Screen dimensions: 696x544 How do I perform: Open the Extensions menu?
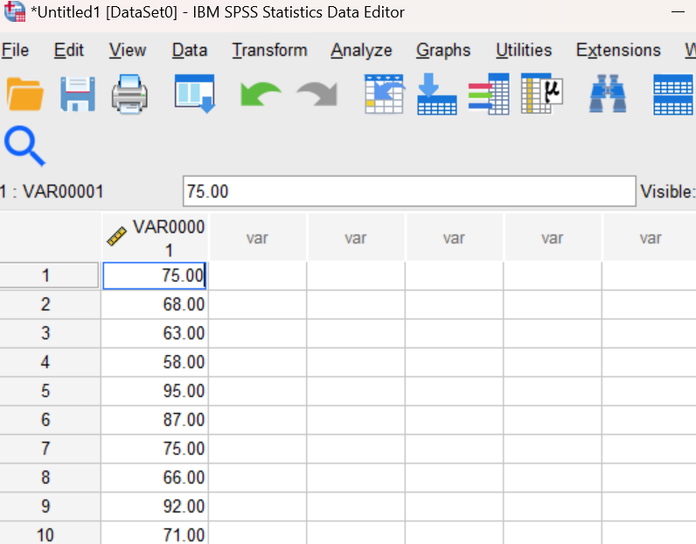(618, 50)
